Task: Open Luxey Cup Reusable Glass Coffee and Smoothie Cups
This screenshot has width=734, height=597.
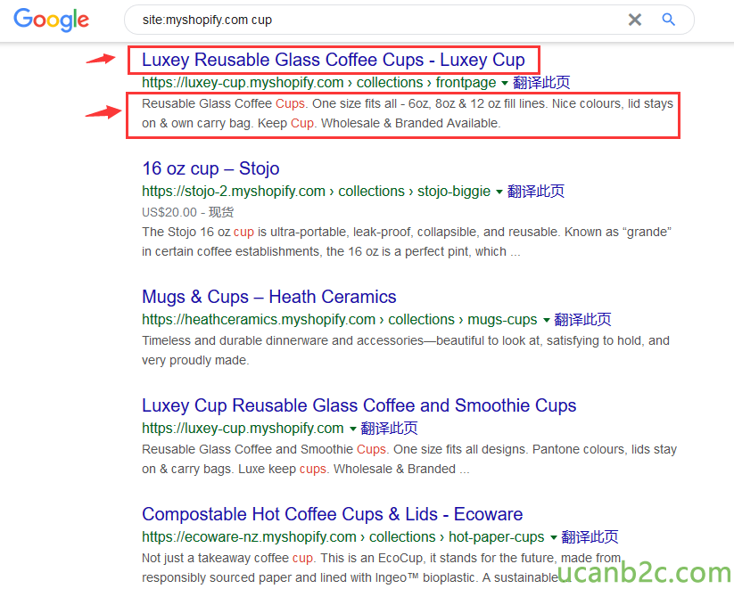Action: click(359, 405)
